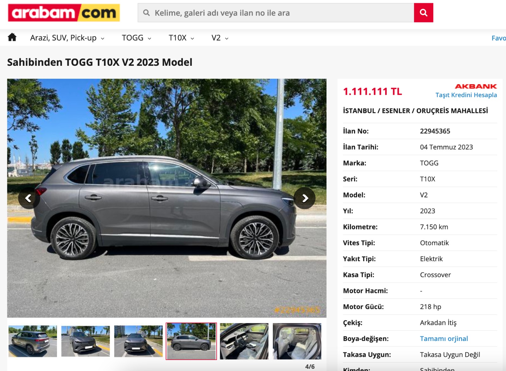Expand the Arazi, SUV, Pick-up dropdown
Image resolution: width=506 pixels, height=371 pixels.
67,38
